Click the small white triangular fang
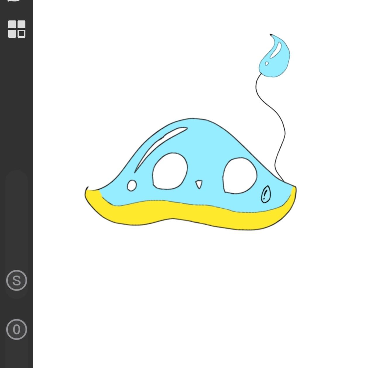This screenshot has width=368, height=368. 199,184
